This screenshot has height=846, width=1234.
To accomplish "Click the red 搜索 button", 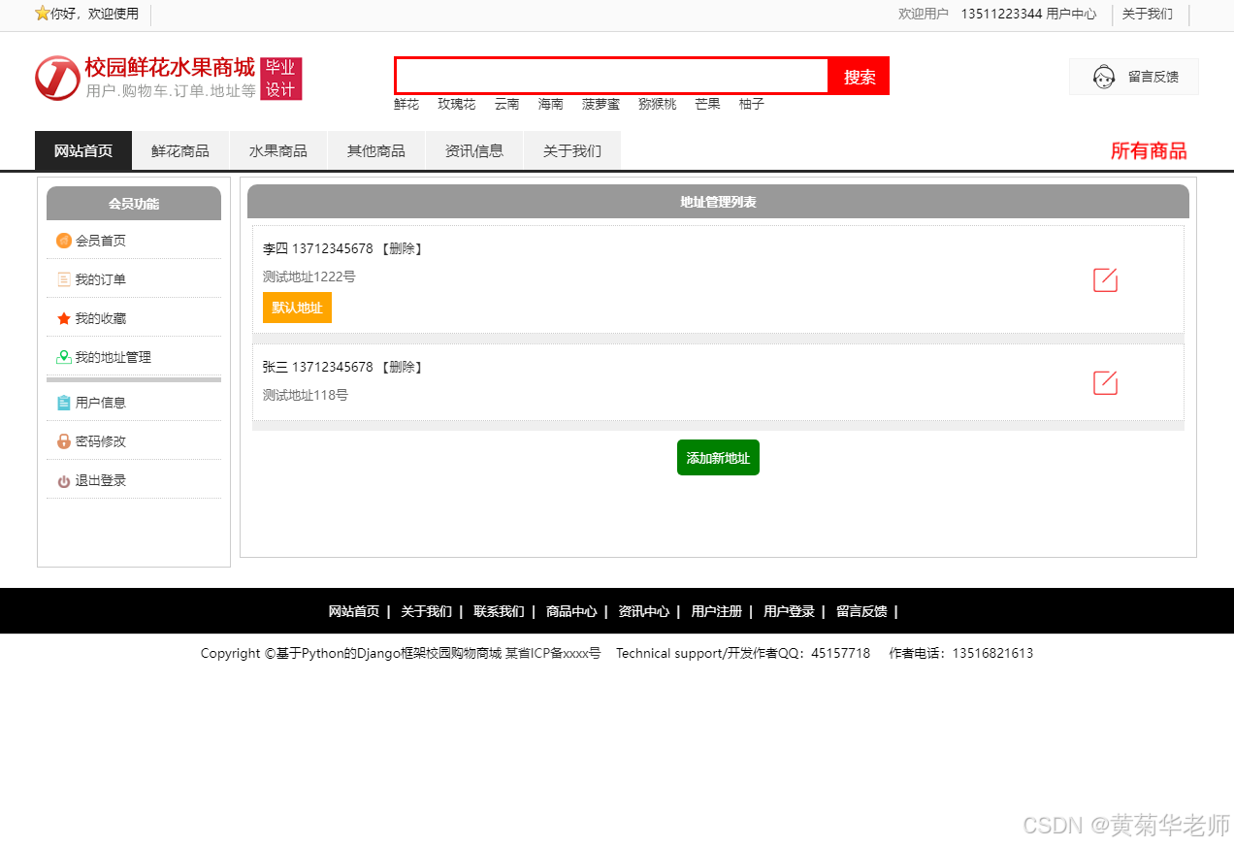I will [x=860, y=76].
